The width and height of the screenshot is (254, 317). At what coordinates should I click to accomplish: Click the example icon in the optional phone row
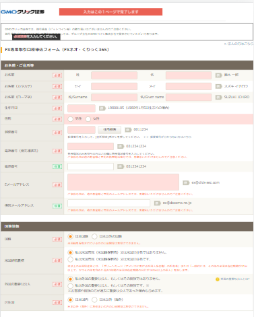pos(121,166)
